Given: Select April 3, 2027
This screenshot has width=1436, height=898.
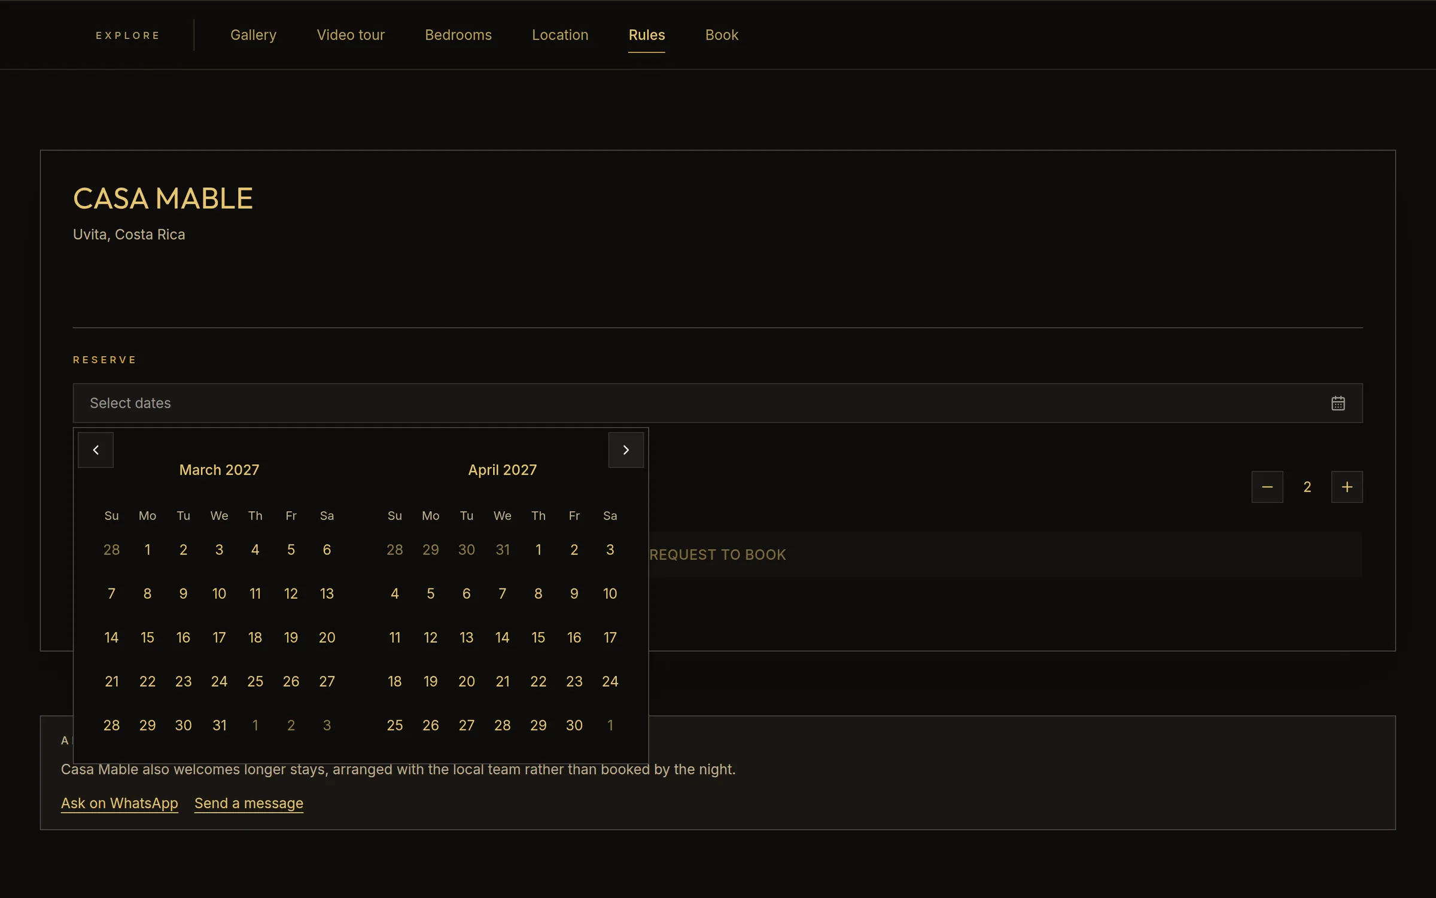Looking at the screenshot, I should click(610, 550).
